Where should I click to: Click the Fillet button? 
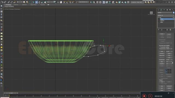(162, 62)
